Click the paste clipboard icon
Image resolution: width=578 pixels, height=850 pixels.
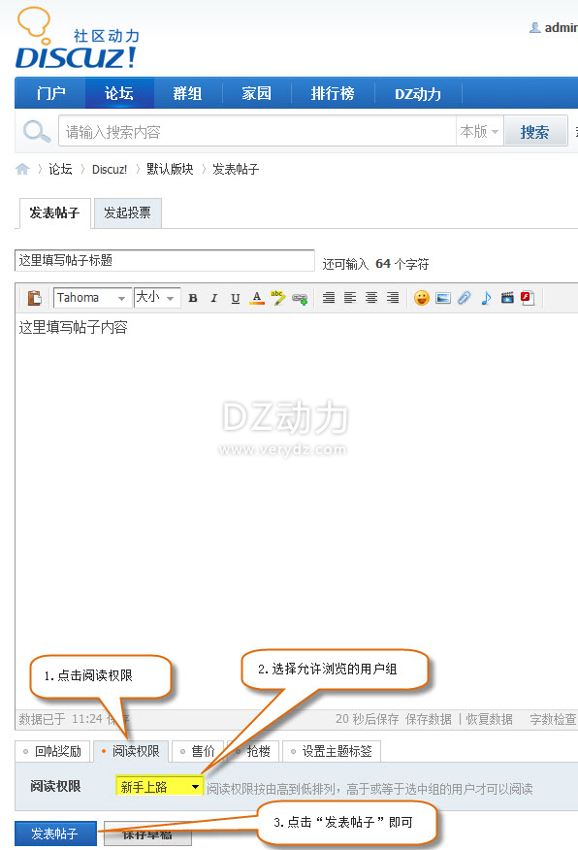tap(35, 298)
